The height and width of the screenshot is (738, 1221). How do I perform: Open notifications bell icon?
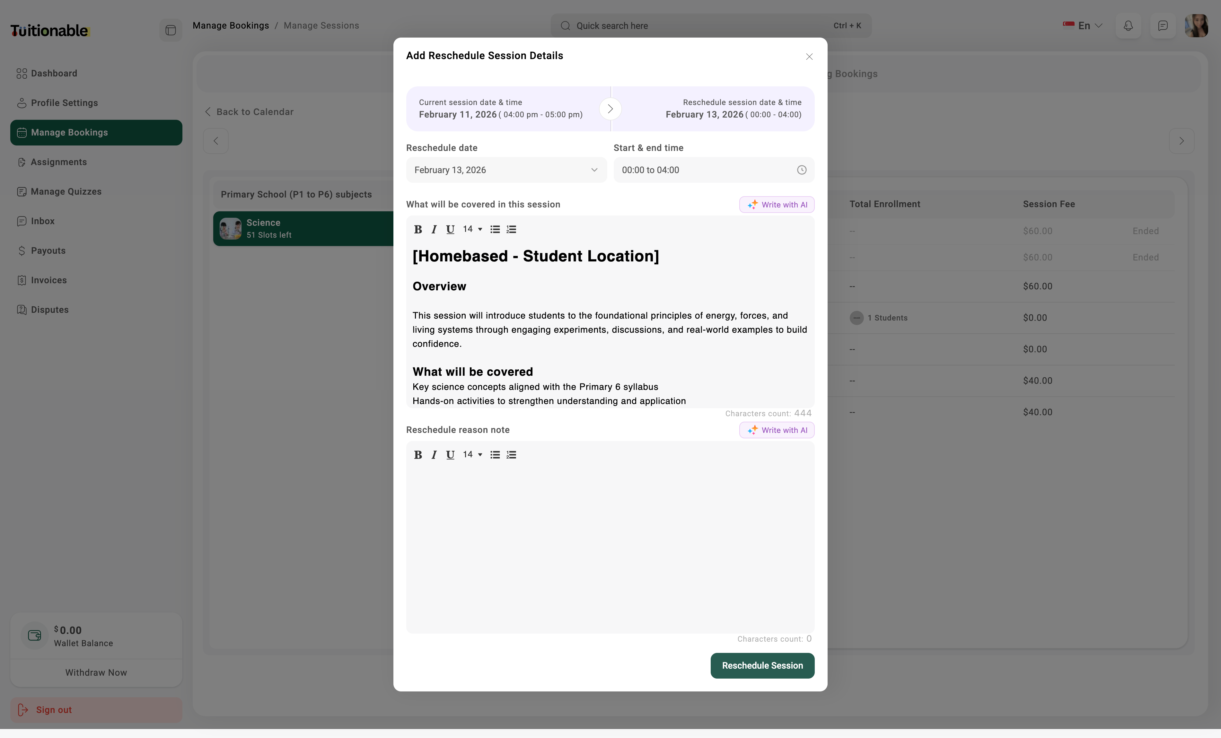[x=1128, y=26]
